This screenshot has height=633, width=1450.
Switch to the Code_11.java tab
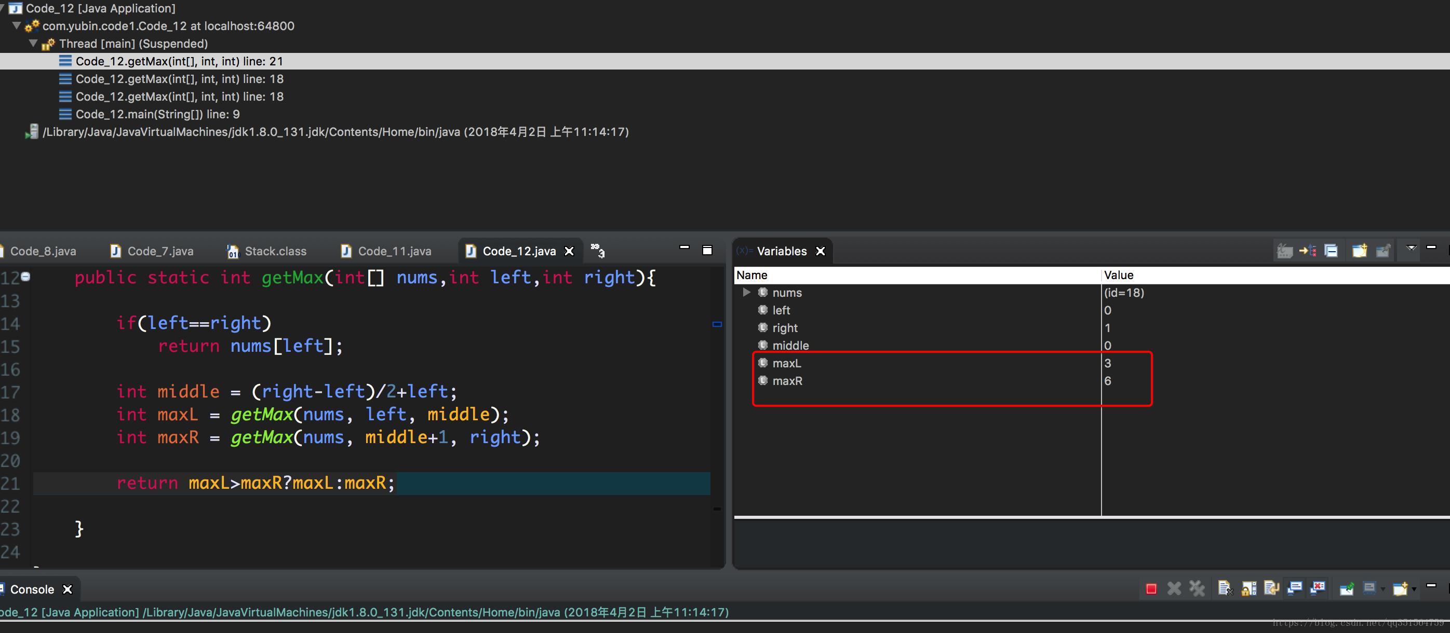(394, 251)
